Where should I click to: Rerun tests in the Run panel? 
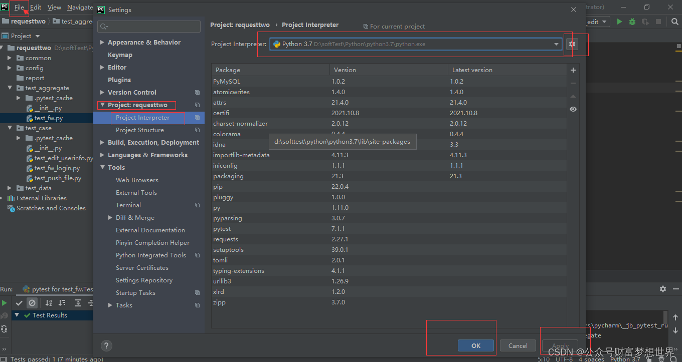tap(5, 303)
